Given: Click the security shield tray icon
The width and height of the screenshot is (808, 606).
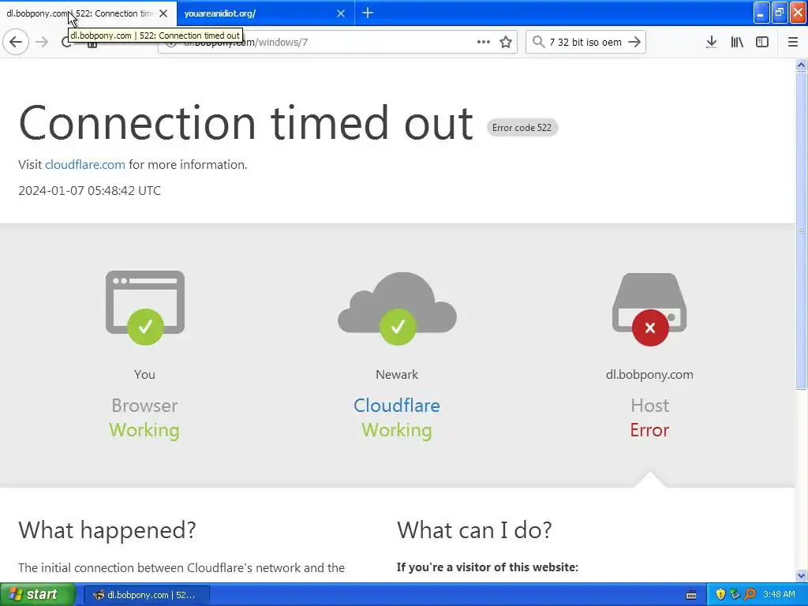Looking at the screenshot, I should (720, 595).
